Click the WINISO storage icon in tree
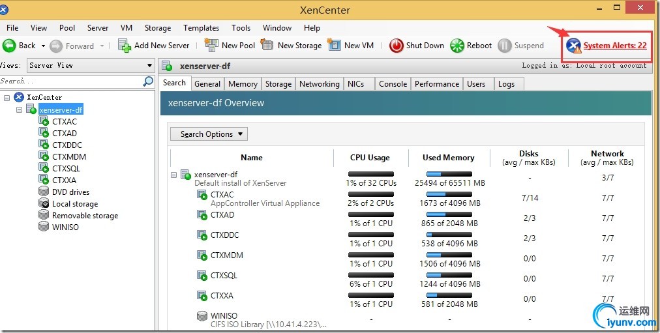This screenshot has height=333, width=660. pyautogui.click(x=44, y=227)
